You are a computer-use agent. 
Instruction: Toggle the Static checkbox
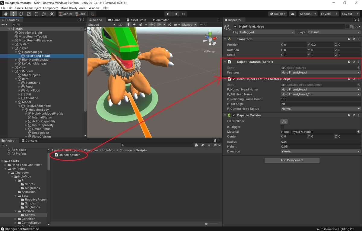(347, 27)
